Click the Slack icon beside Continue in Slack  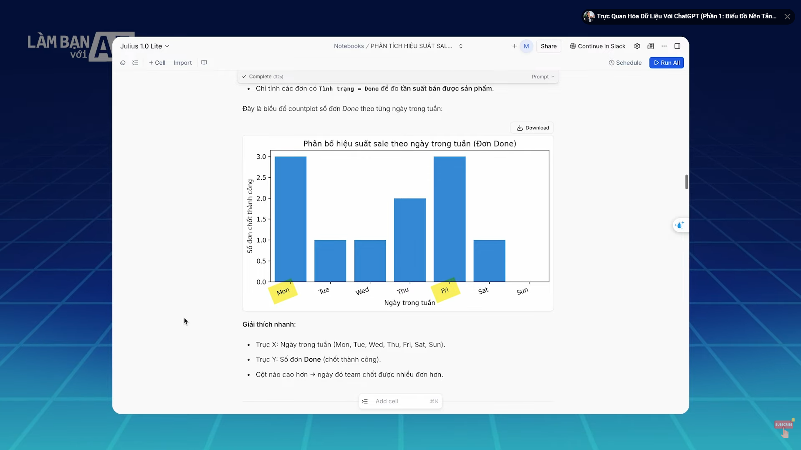click(x=573, y=46)
